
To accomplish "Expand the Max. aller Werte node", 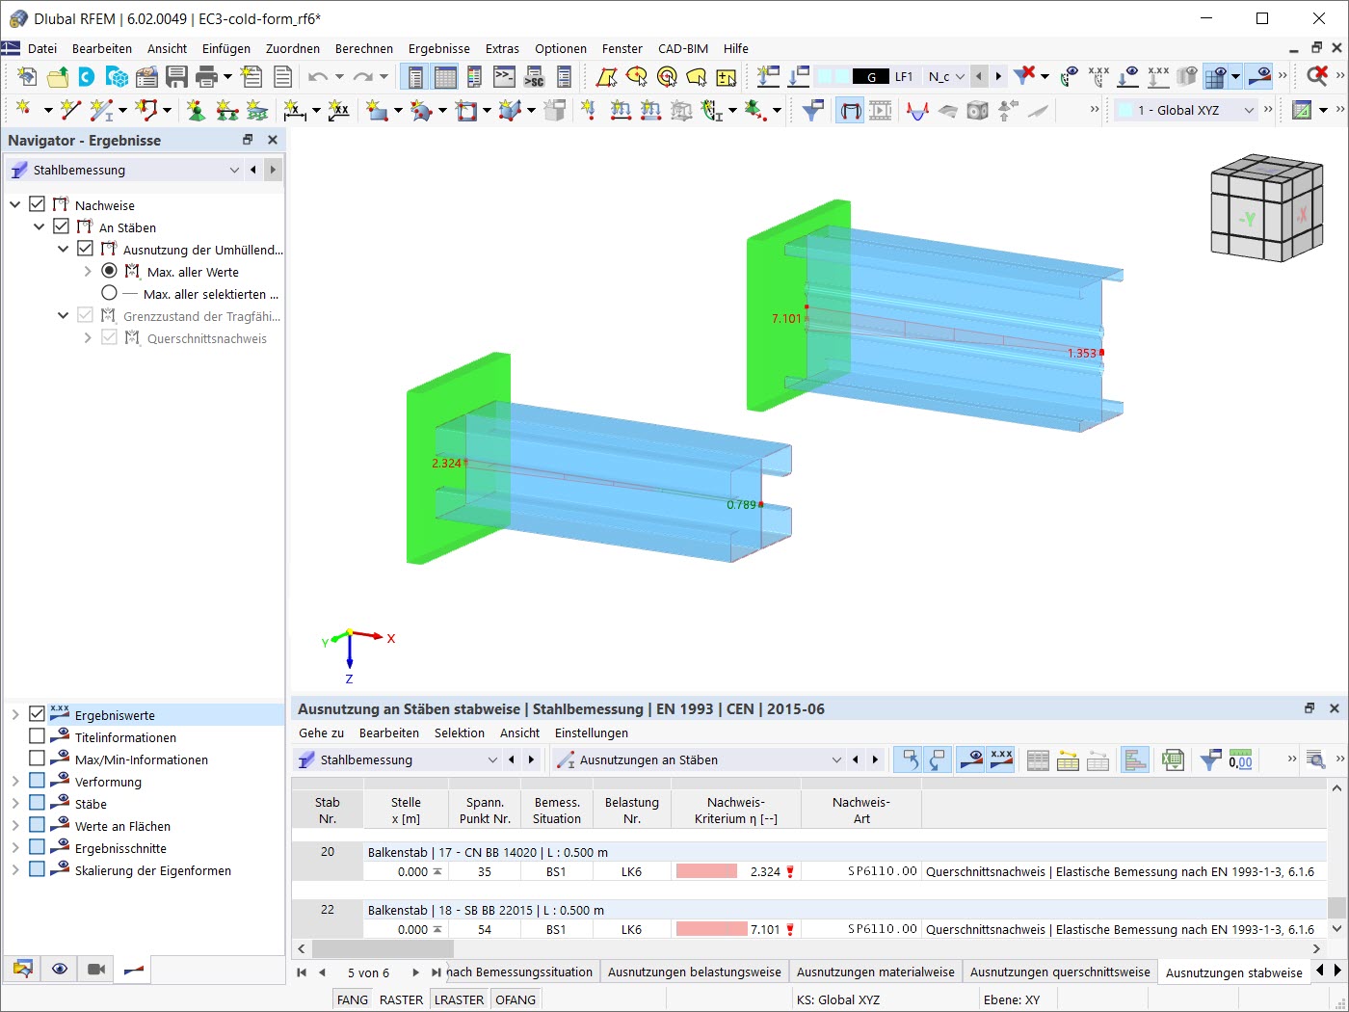I will 88,272.
